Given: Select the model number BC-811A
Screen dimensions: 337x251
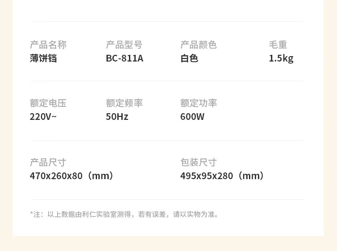Looking at the screenshot, I should (124, 58).
